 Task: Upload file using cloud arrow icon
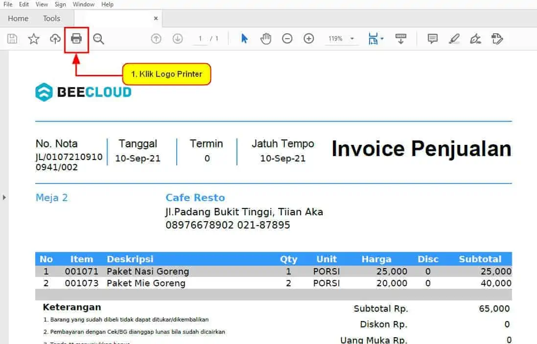click(55, 39)
